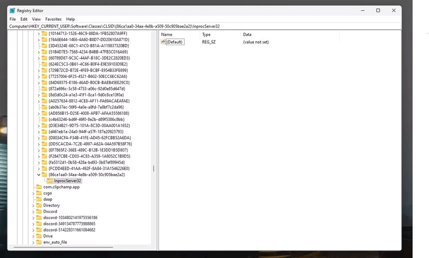Image resolution: width=429 pixels, height=258 pixels.
Task: Expand the csgo registry key
Action: coord(33,193)
